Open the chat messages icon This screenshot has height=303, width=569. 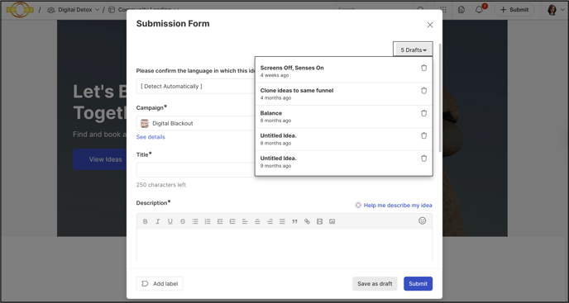click(x=461, y=10)
